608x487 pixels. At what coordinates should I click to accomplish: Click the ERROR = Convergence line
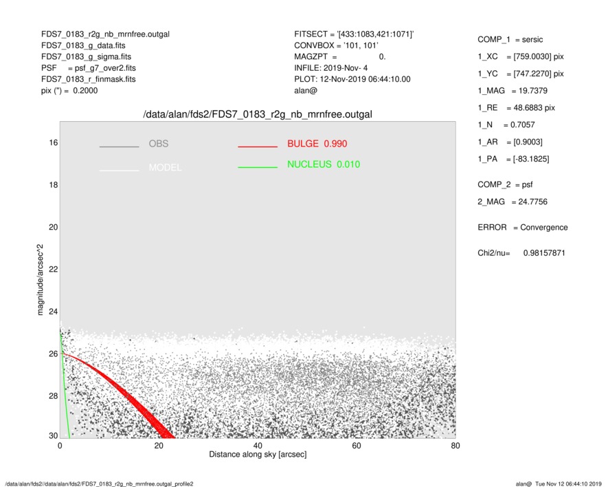pyautogui.click(x=522, y=228)
